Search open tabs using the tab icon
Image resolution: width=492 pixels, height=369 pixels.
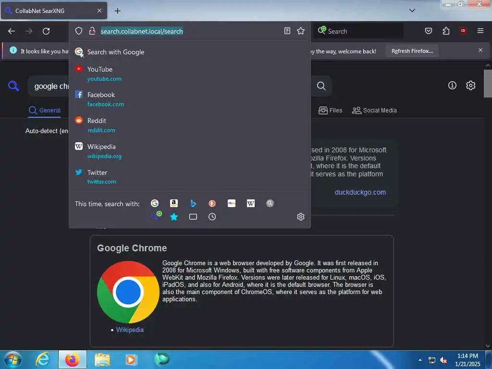(x=193, y=217)
